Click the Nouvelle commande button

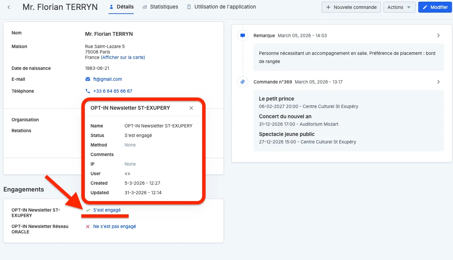351,7
